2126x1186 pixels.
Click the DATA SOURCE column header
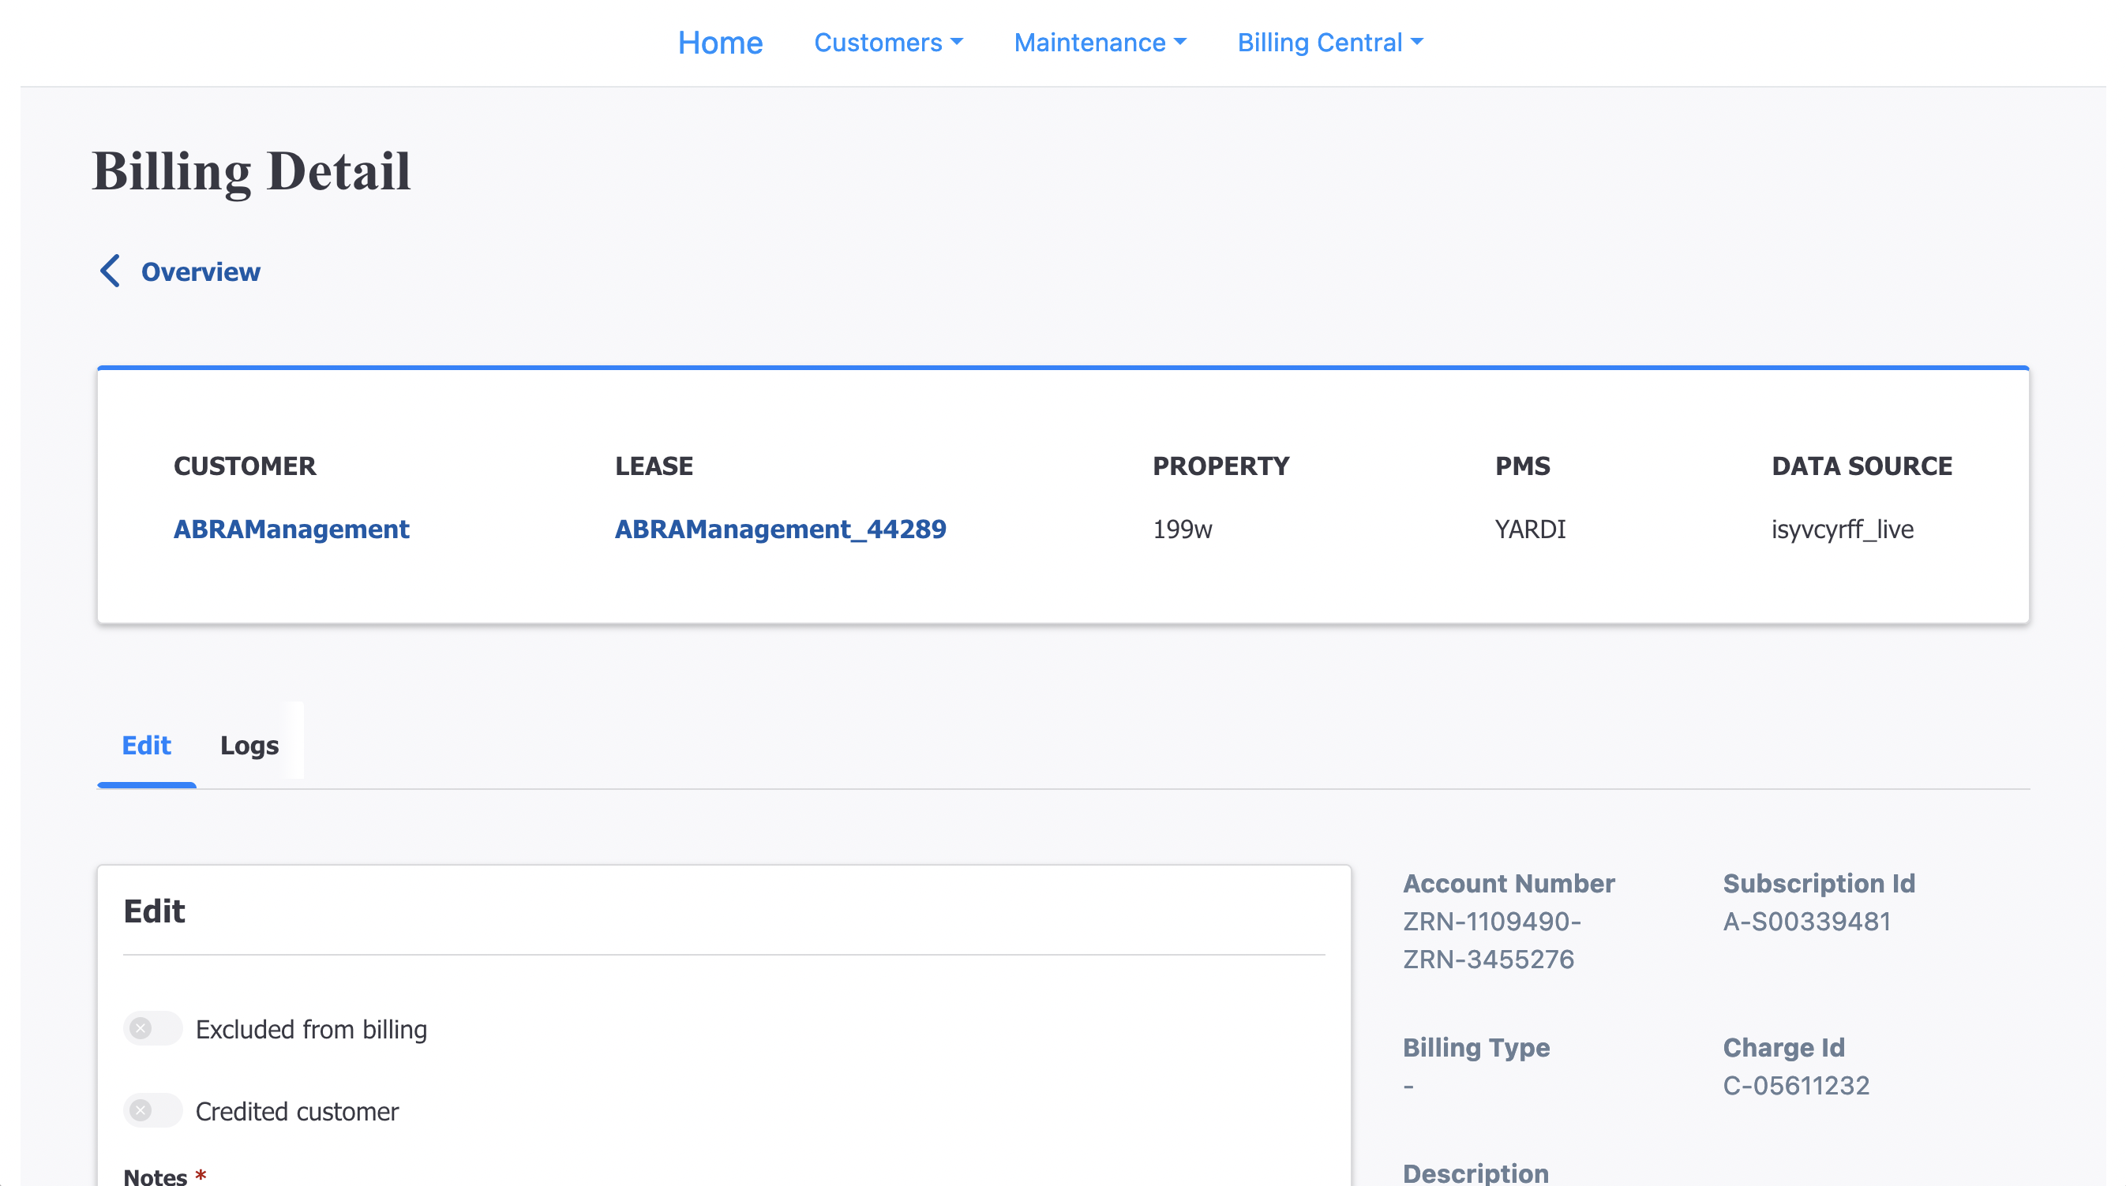(x=1862, y=466)
